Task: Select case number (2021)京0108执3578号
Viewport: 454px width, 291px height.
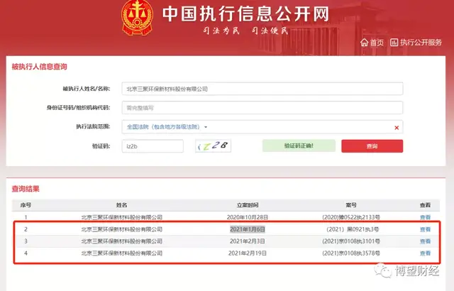Action: tap(351, 253)
